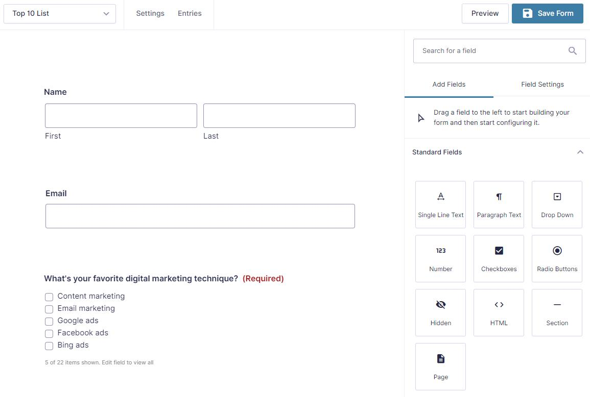The height and width of the screenshot is (397, 590).
Task: Add a Radio Buttons field
Action: point(557,258)
